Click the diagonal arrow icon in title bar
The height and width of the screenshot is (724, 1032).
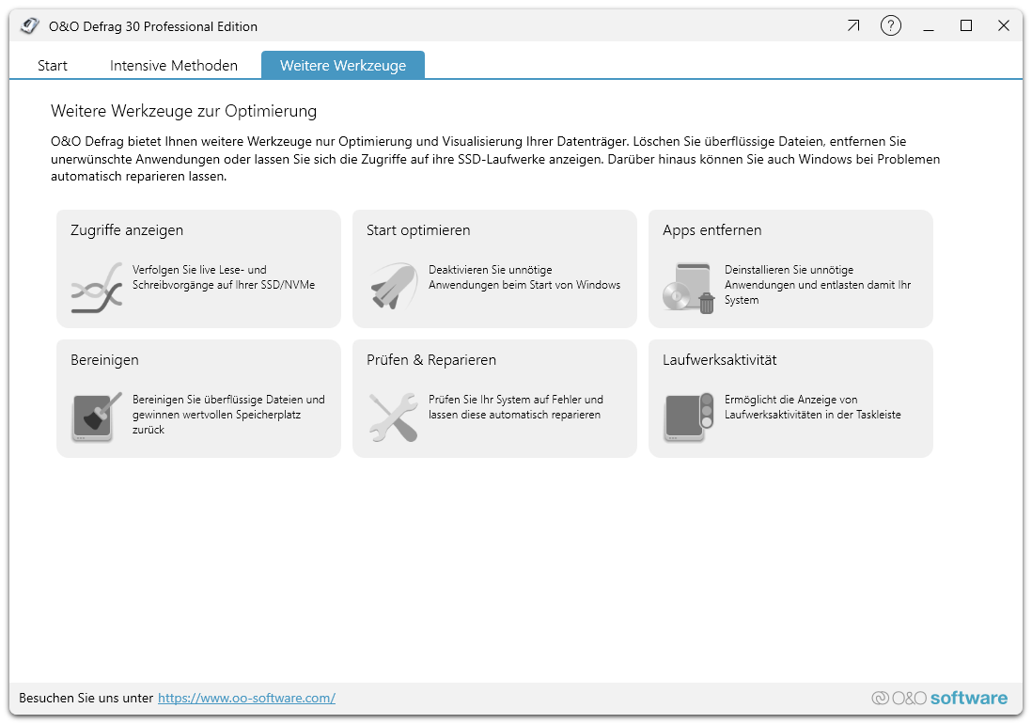tap(852, 26)
